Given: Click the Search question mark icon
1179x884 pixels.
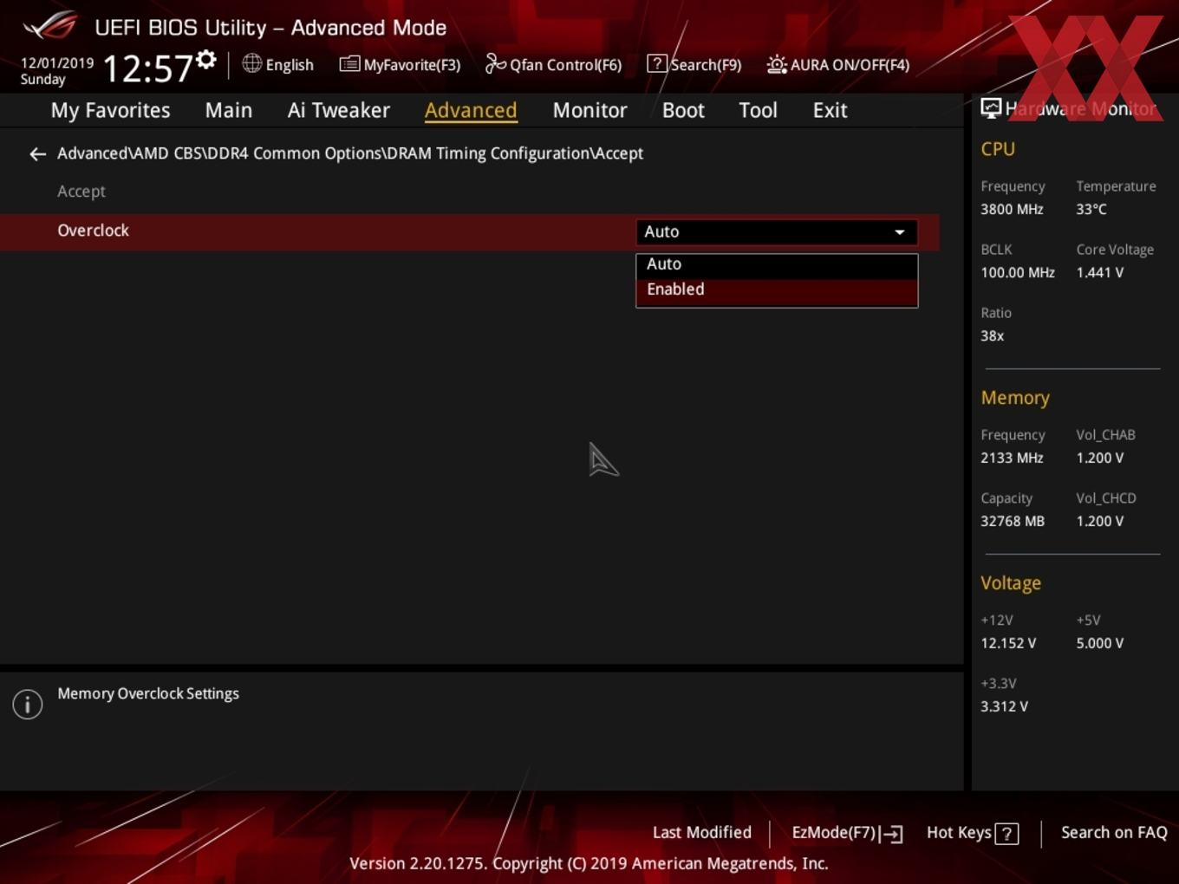Looking at the screenshot, I should coord(657,63).
